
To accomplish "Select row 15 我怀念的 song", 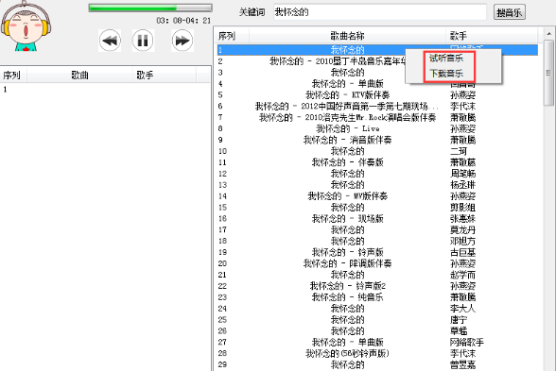I will click(x=377, y=208).
